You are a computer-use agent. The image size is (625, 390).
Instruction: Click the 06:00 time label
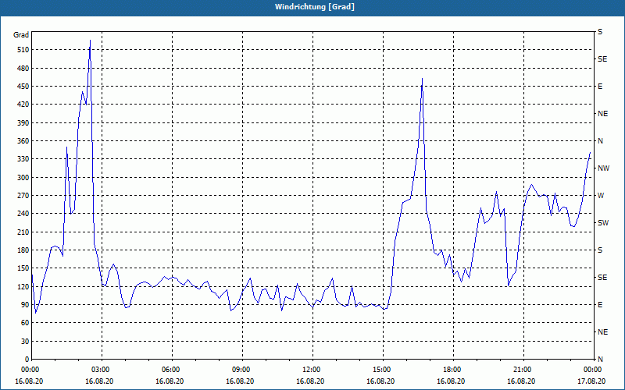172,370
